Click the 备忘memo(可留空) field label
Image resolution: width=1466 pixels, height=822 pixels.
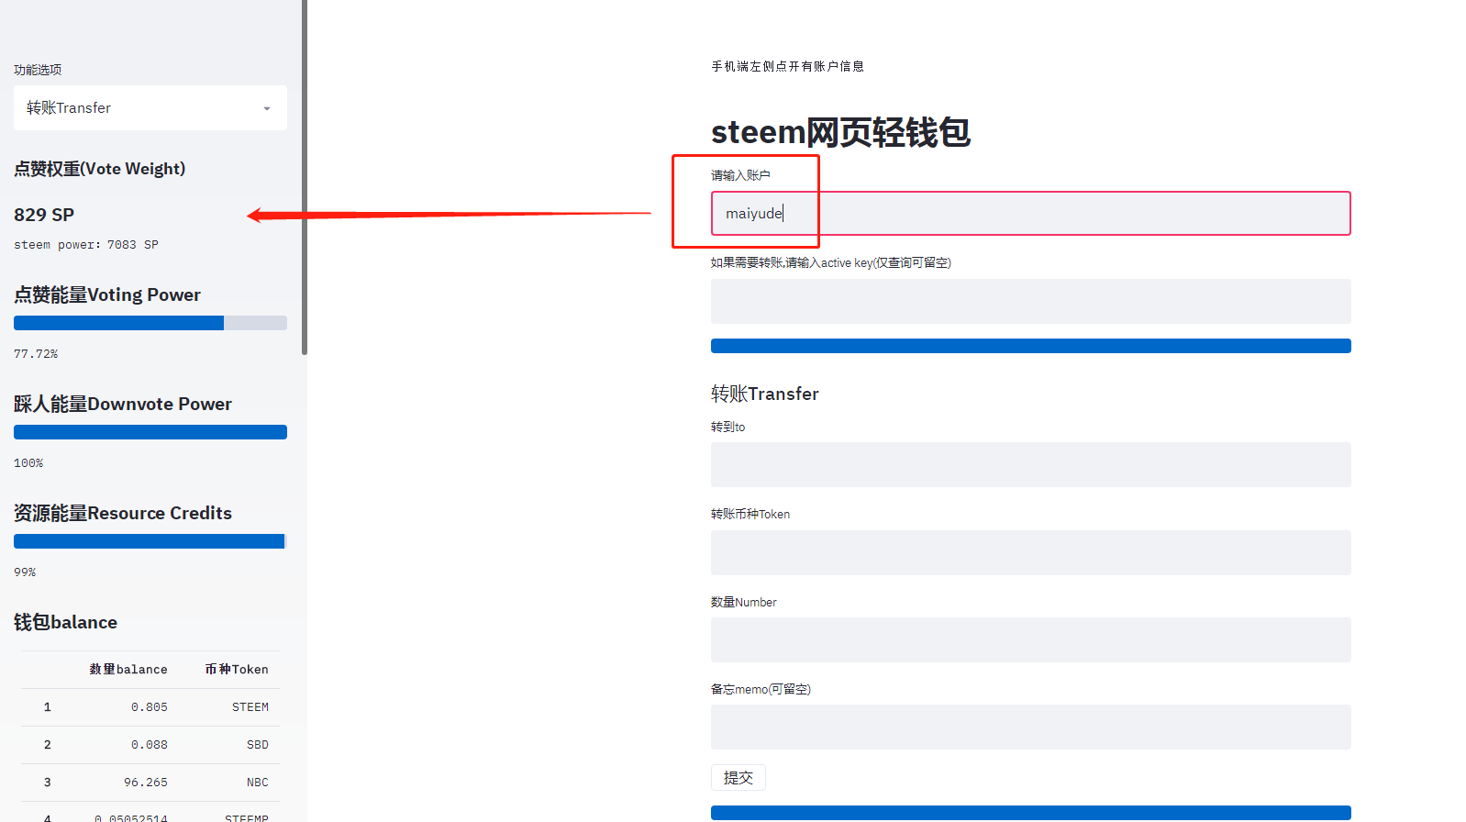pyautogui.click(x=761, y=689)
